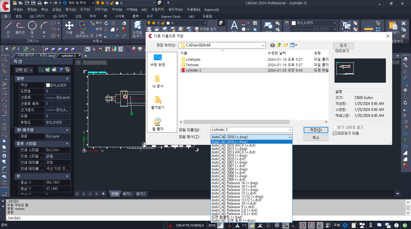Toggle the settings gear in status bar
Image resolution: width=411 pixels, height=229 pixels.
point(345,225)
